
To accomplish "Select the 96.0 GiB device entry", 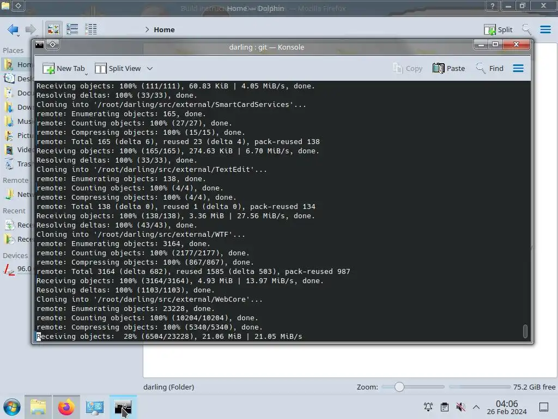I will coord(16,270).
